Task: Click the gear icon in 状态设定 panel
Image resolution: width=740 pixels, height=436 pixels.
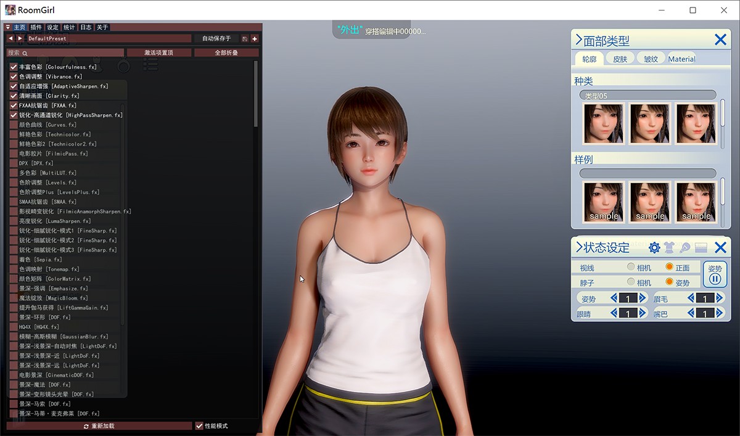Action: (x=654, y=248)
